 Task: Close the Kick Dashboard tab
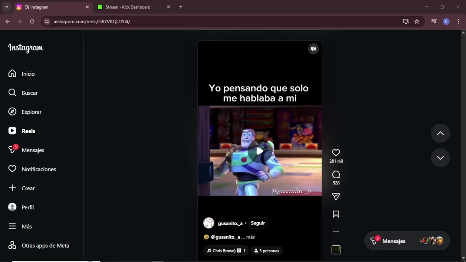click(168, 7)
